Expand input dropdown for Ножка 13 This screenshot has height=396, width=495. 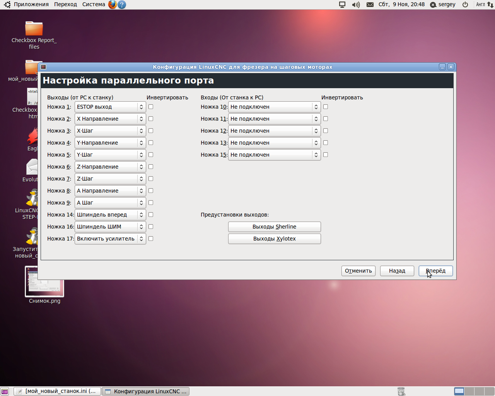[275, 143]
